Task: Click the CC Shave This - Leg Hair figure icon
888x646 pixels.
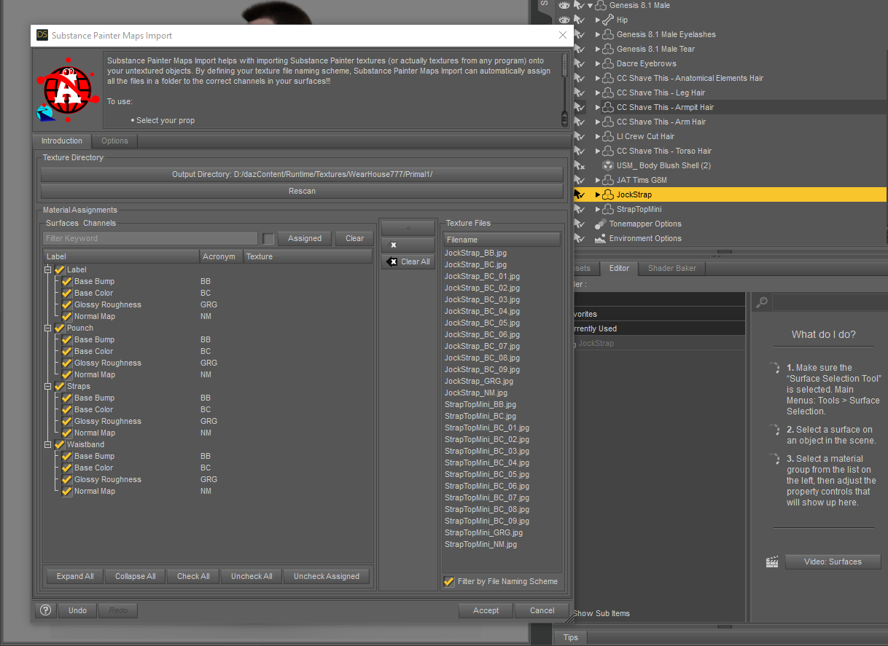Action: pyautogui.click(x=608, y=92)
